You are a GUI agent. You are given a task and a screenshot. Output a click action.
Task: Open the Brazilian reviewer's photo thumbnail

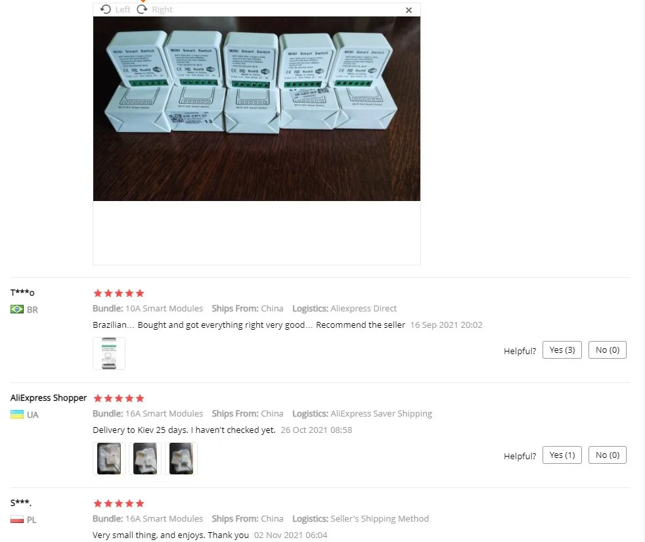tap(109, 353)
